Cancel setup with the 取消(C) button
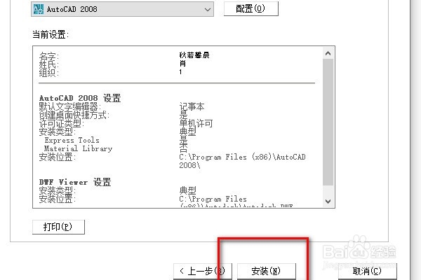Image resolution: width=421 pixels, height=280 pixels. (x=367, y=272)
